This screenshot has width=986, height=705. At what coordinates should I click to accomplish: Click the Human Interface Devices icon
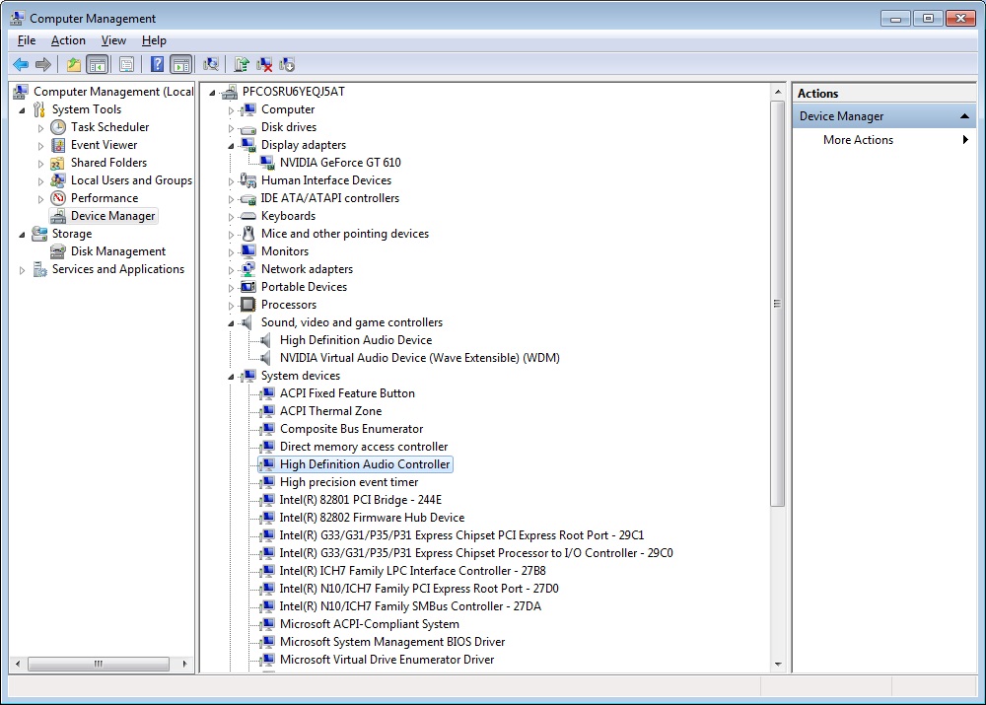pos(248,180)
